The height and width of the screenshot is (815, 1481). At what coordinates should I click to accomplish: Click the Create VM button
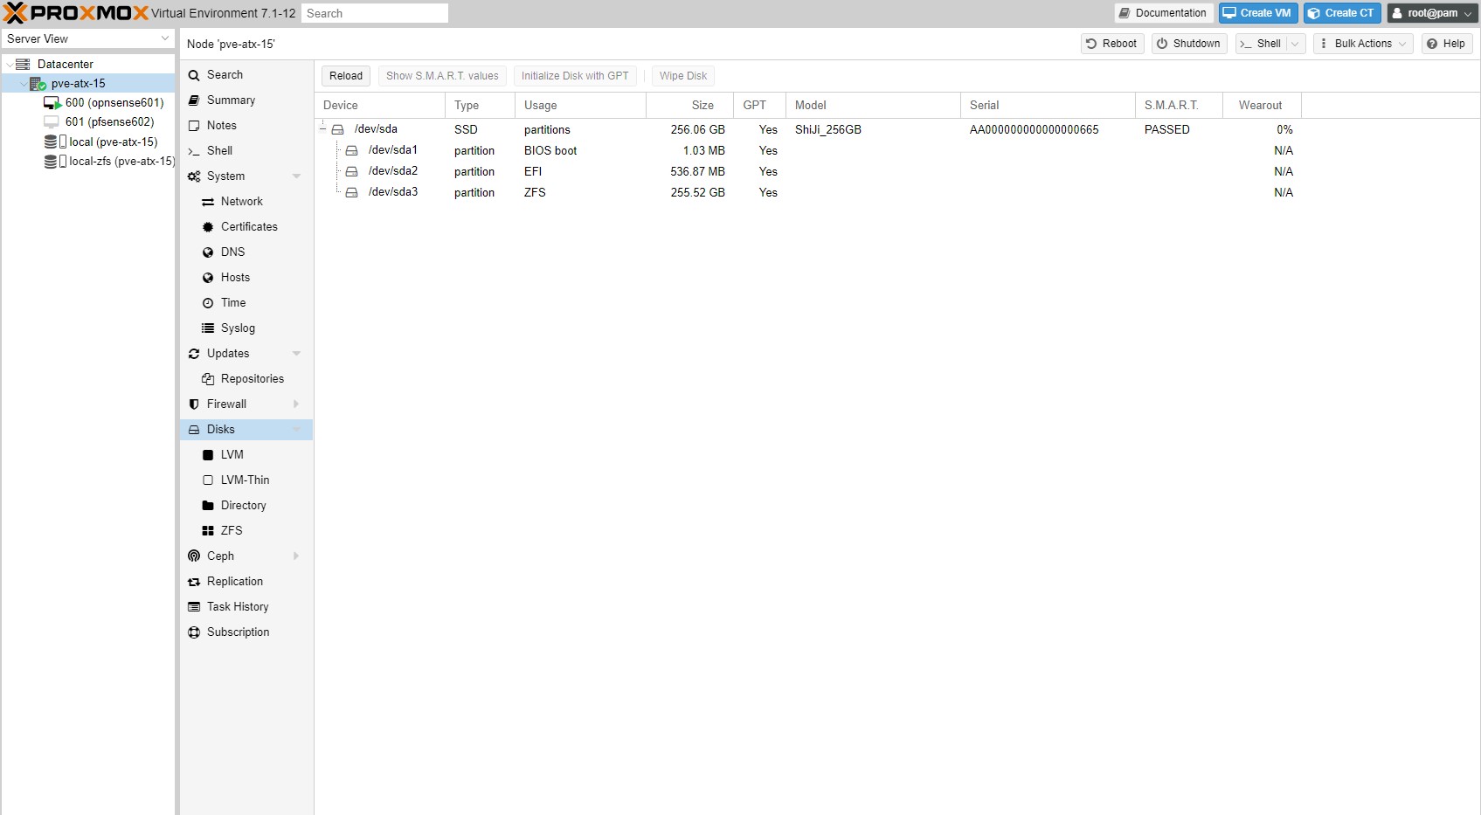(1258, 13)
